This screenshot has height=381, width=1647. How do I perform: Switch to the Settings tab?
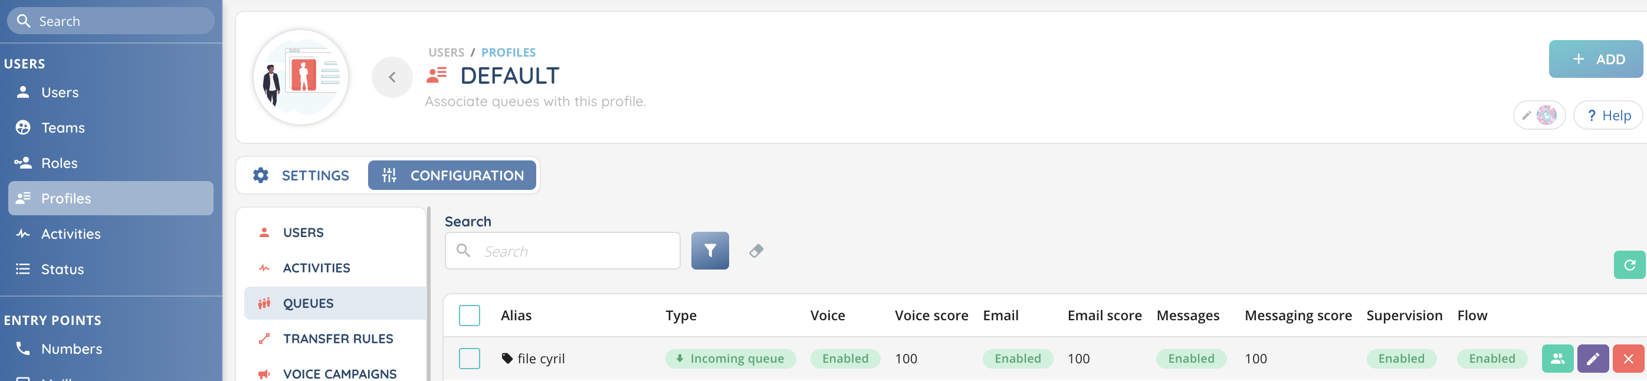point(302,175)
